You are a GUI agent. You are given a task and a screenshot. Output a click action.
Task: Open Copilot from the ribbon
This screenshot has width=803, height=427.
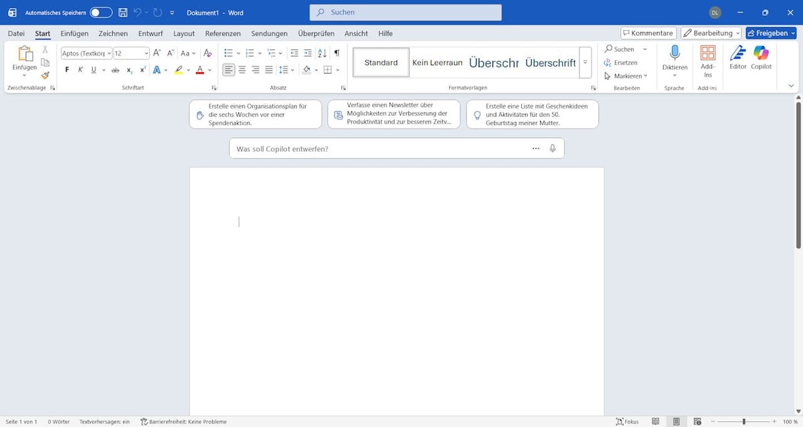coord(762,58)
